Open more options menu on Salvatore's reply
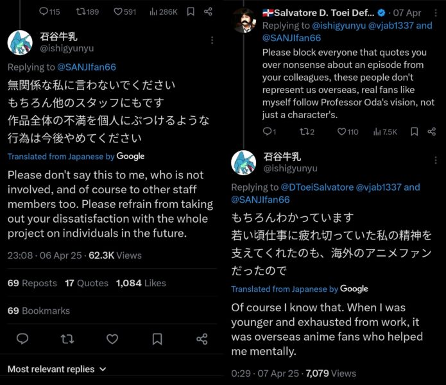 tap(436, 13)
